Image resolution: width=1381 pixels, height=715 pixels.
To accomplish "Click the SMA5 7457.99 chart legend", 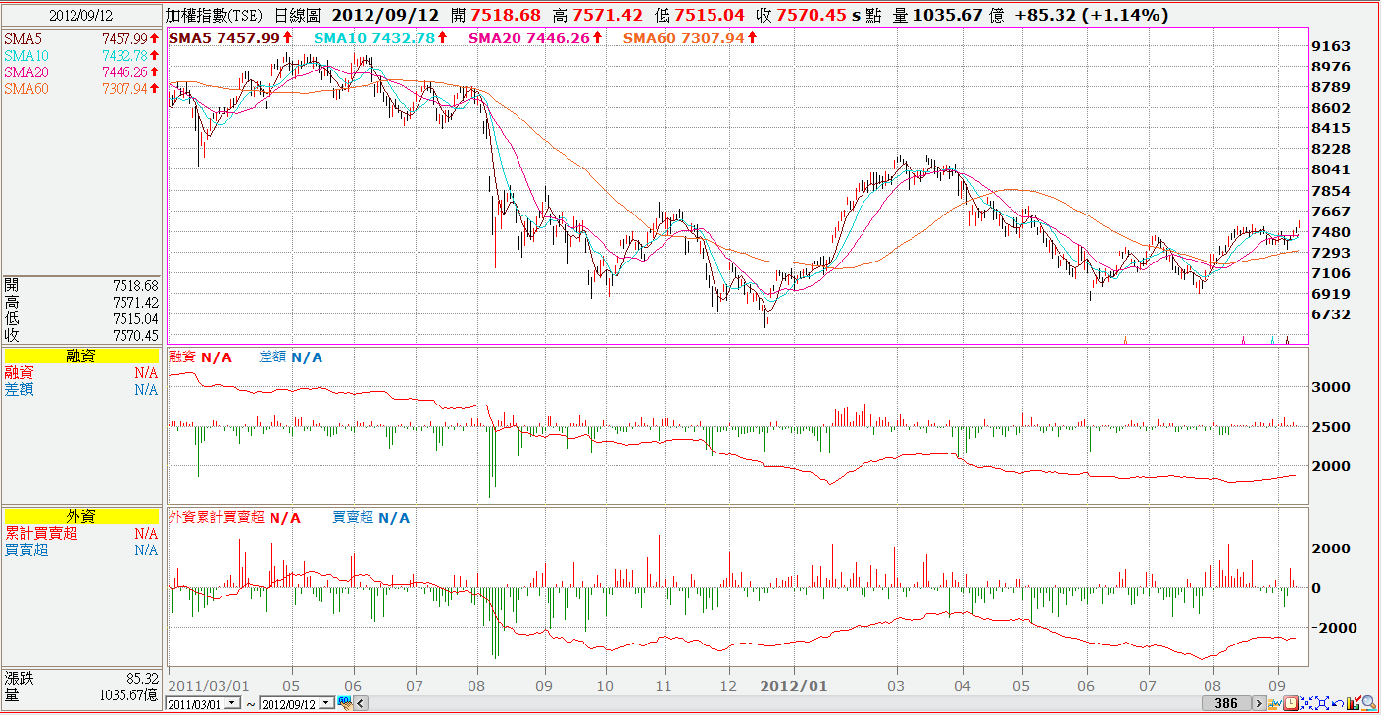I will [230, 37].
